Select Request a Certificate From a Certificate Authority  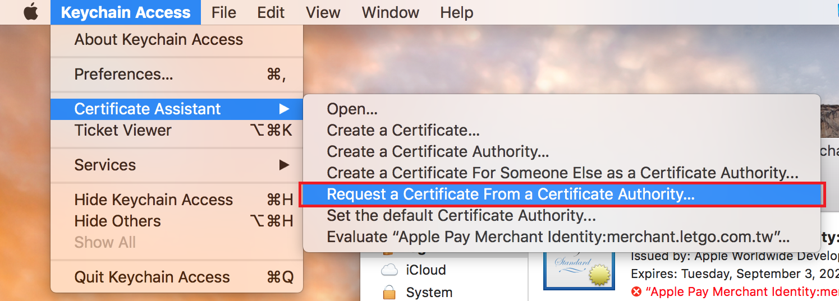(511, 195)
